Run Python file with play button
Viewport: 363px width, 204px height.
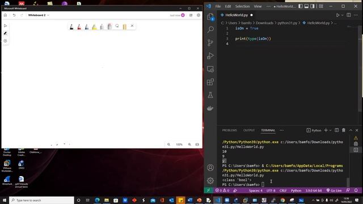click(338, 15)
